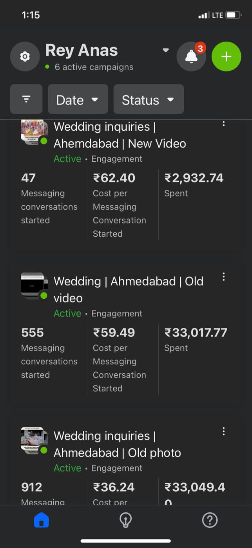The image size is (252, 548).
Task: Open the Wedding Ahmedabad Old video campaign
Action: click(128, 289)
